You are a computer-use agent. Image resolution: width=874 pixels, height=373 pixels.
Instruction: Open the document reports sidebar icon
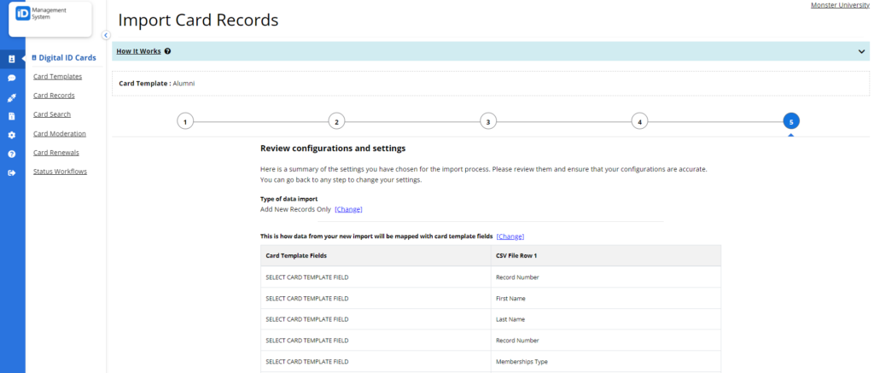point(12,116)
